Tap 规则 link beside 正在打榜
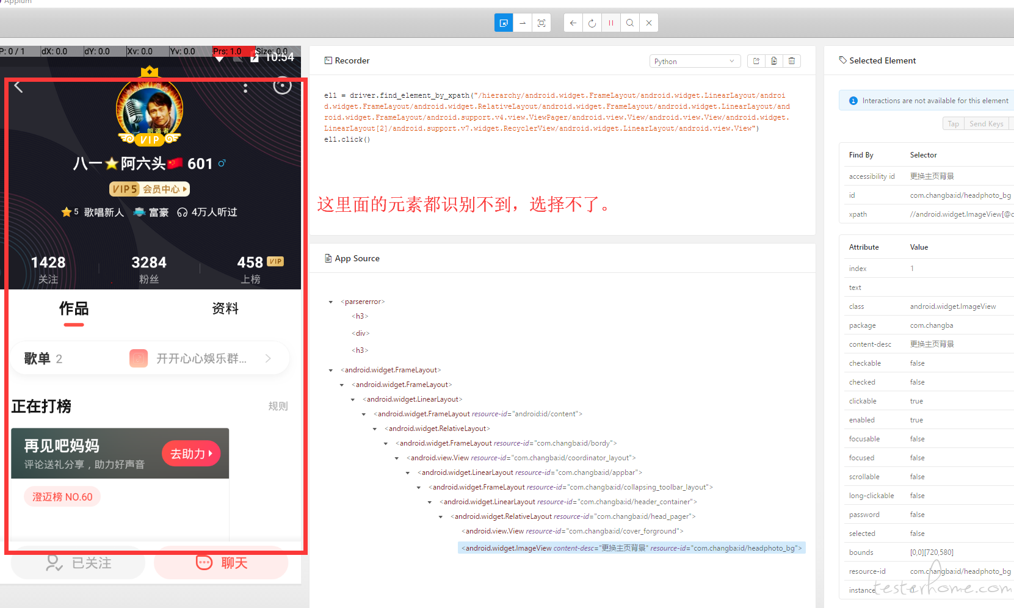The image size is (1014, 608). pyautogui.click(x=278, y=406)
